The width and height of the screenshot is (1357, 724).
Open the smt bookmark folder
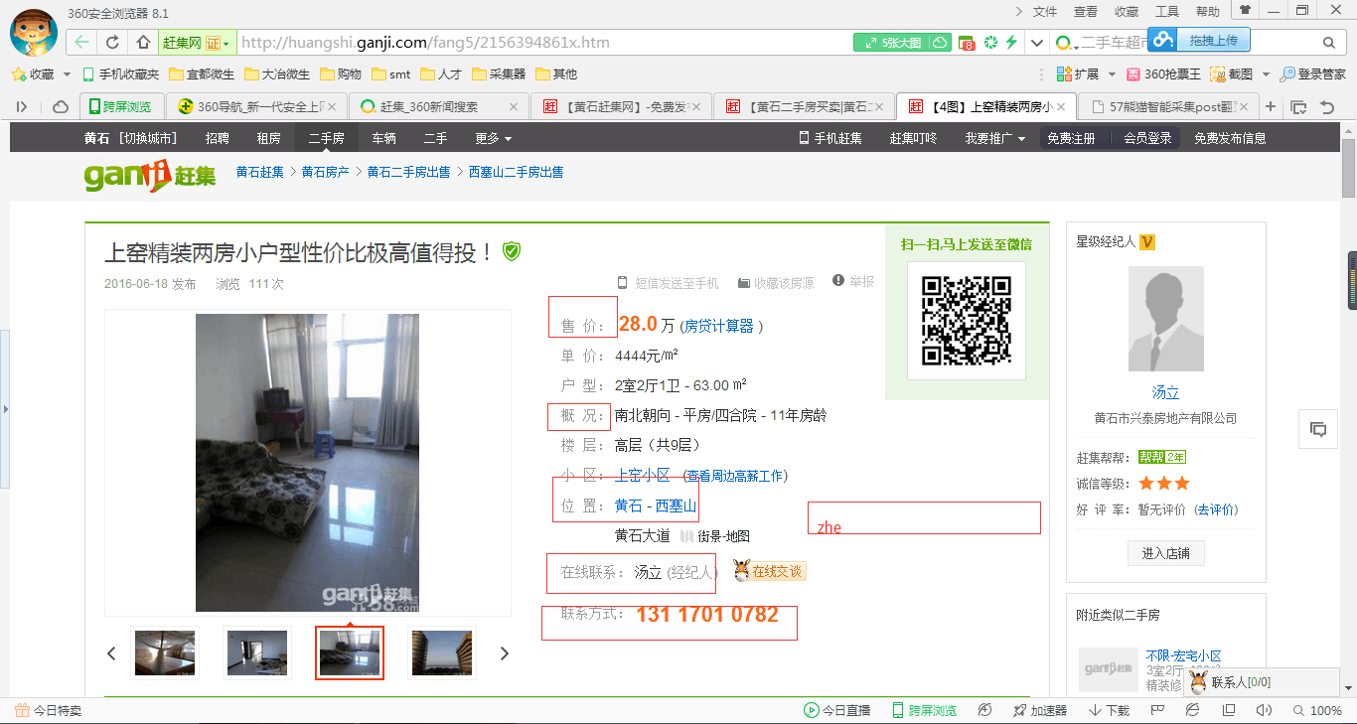pyautogui.click(x=390, y=74)
